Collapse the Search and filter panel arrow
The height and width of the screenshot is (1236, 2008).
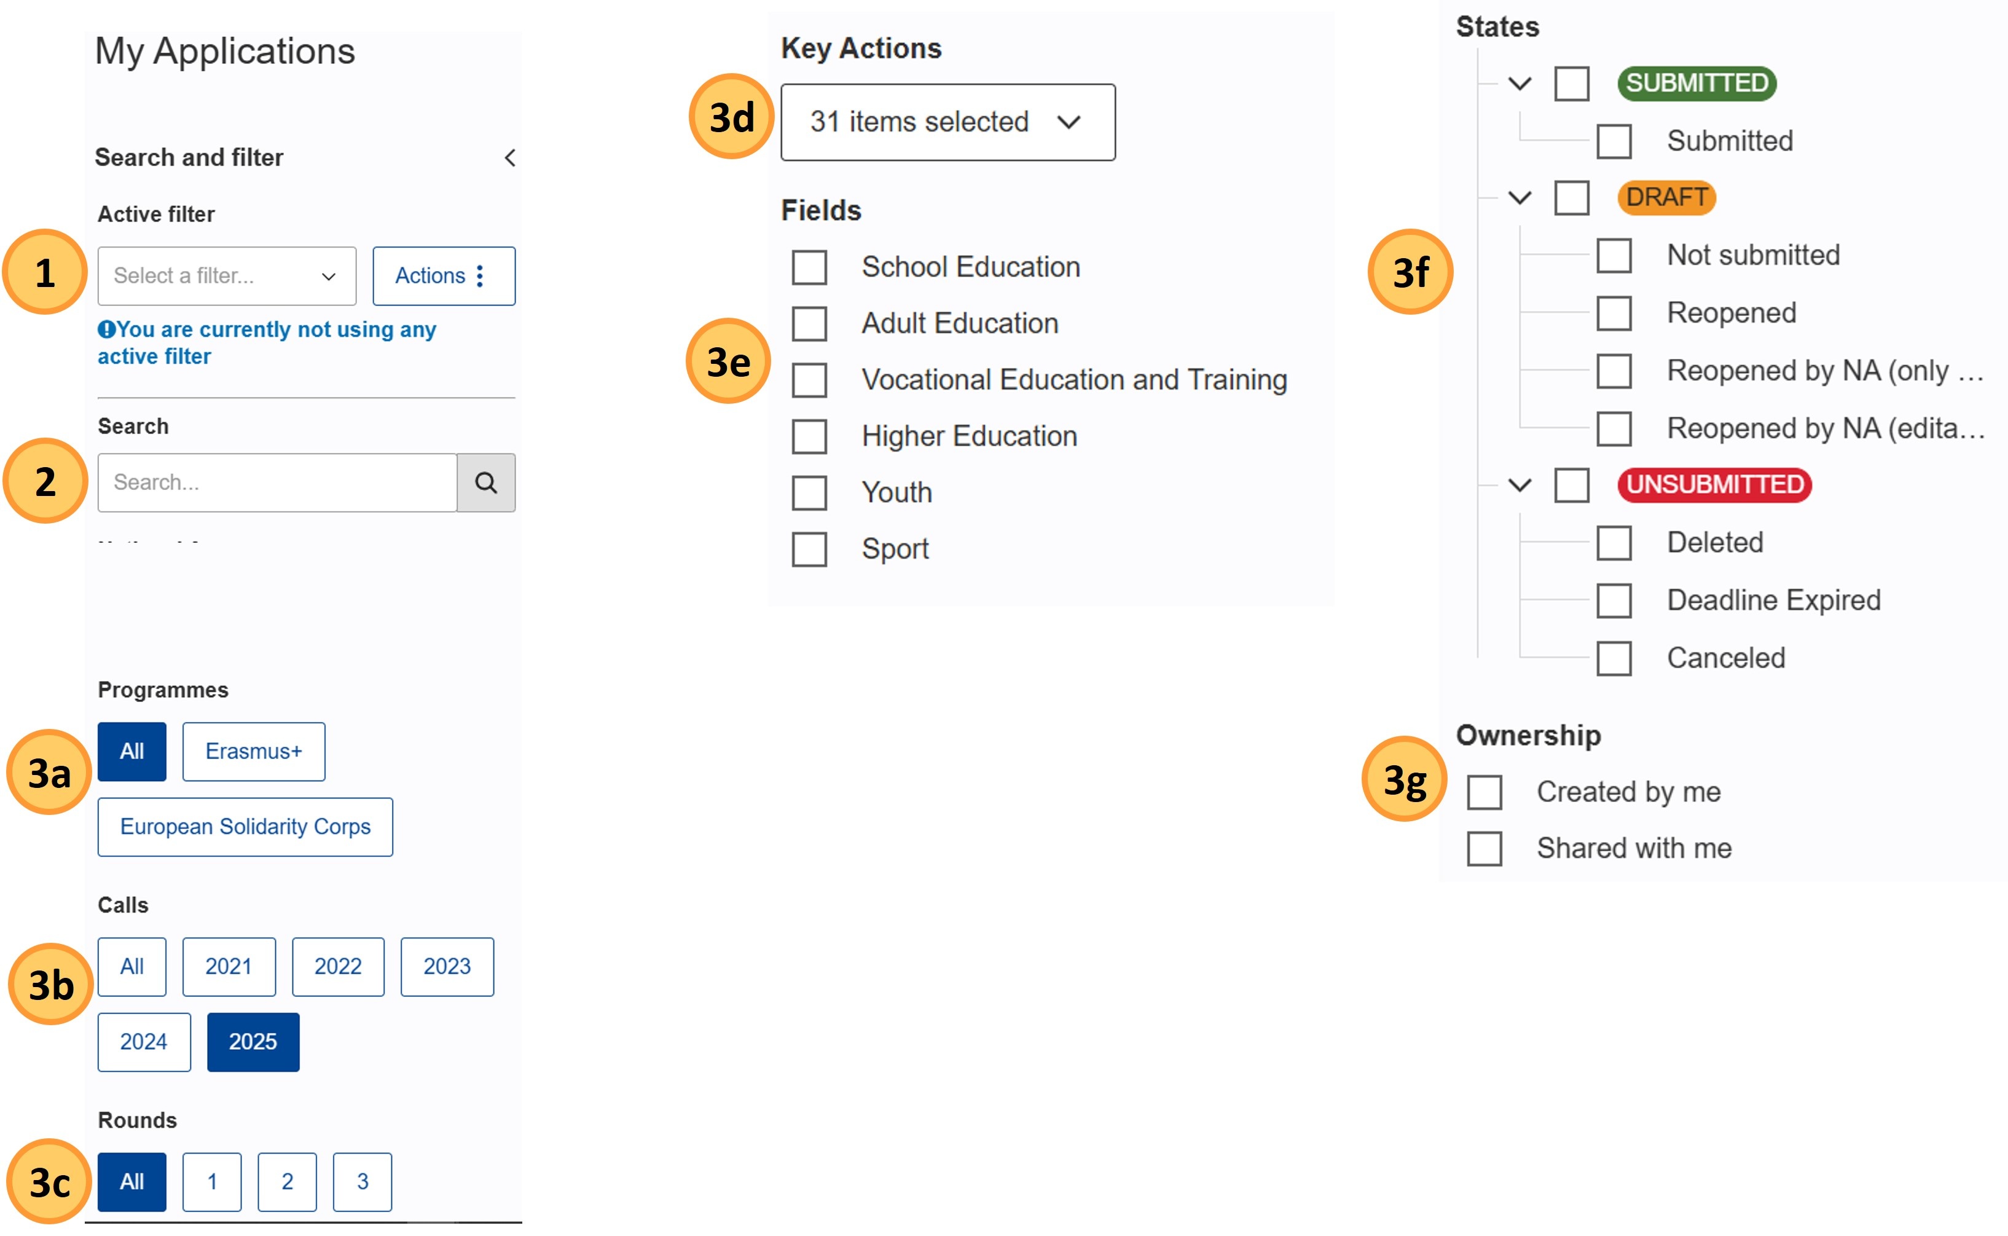pos(510,158)
